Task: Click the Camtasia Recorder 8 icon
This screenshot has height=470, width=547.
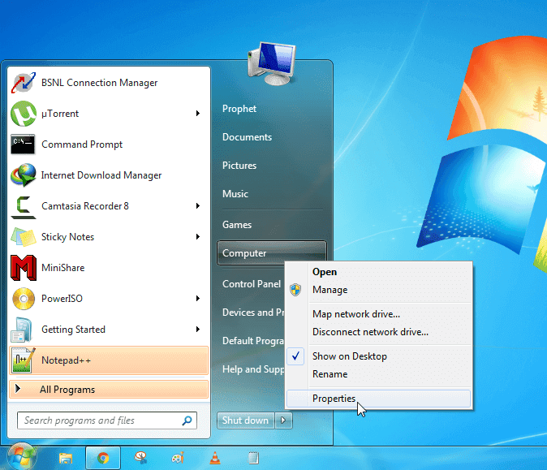Action: 23,206
